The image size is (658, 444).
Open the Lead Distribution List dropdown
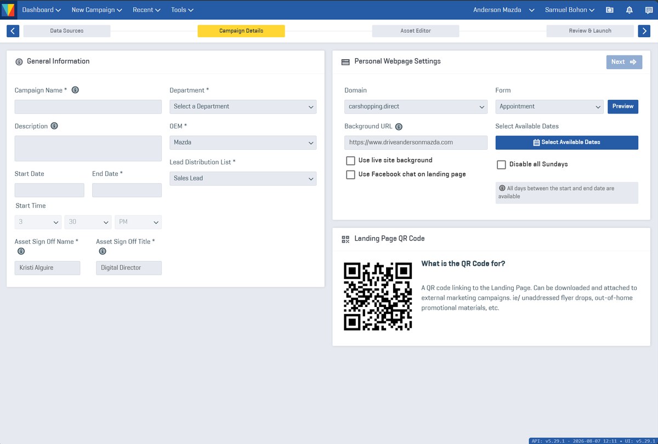click(x=243, y=178)
